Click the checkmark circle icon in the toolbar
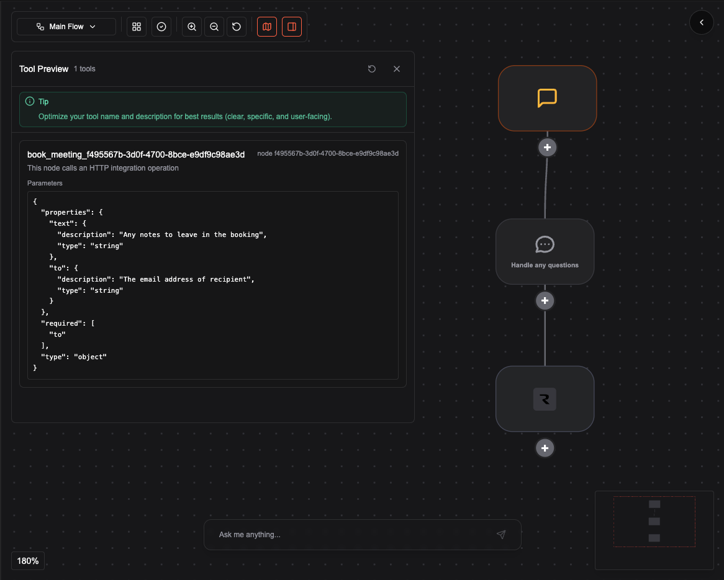 pos(161,27)
